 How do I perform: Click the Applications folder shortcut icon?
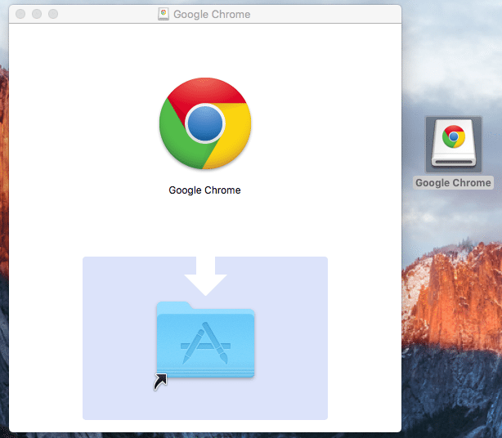pos(205,340)
